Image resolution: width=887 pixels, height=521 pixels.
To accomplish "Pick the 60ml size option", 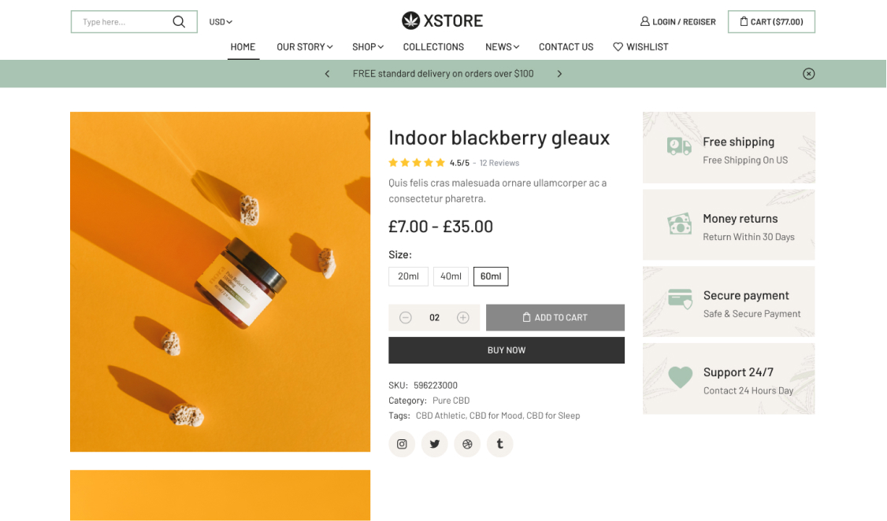I will pyautogui.click(x=491, y=276).
